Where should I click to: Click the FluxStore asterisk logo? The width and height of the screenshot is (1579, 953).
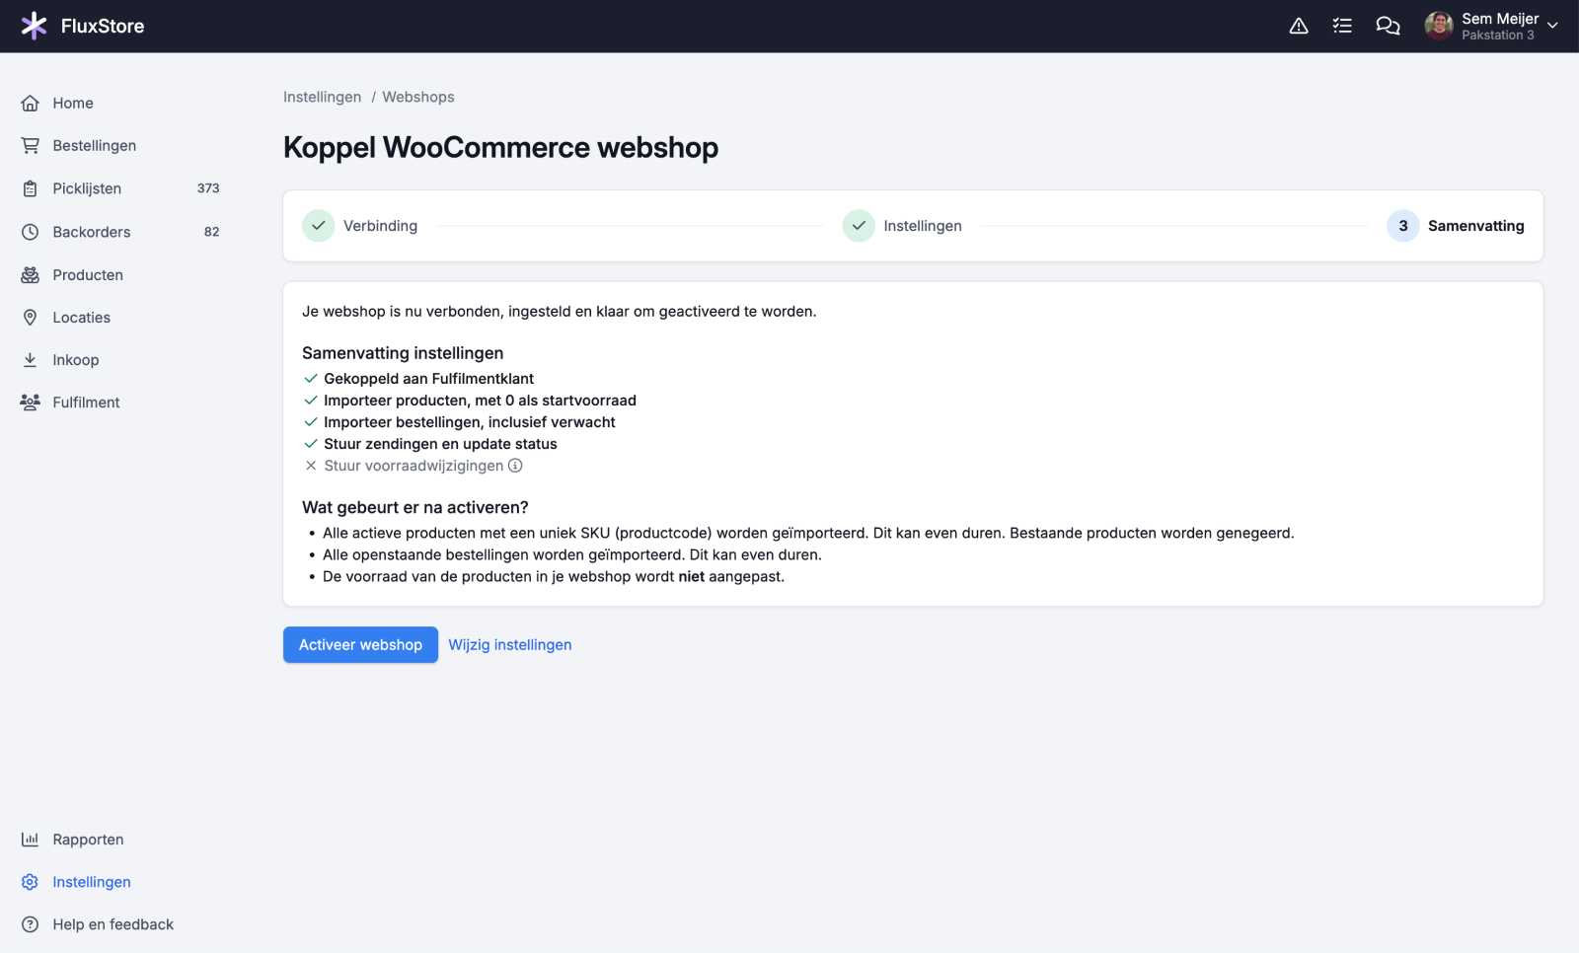tap(34, 26)
